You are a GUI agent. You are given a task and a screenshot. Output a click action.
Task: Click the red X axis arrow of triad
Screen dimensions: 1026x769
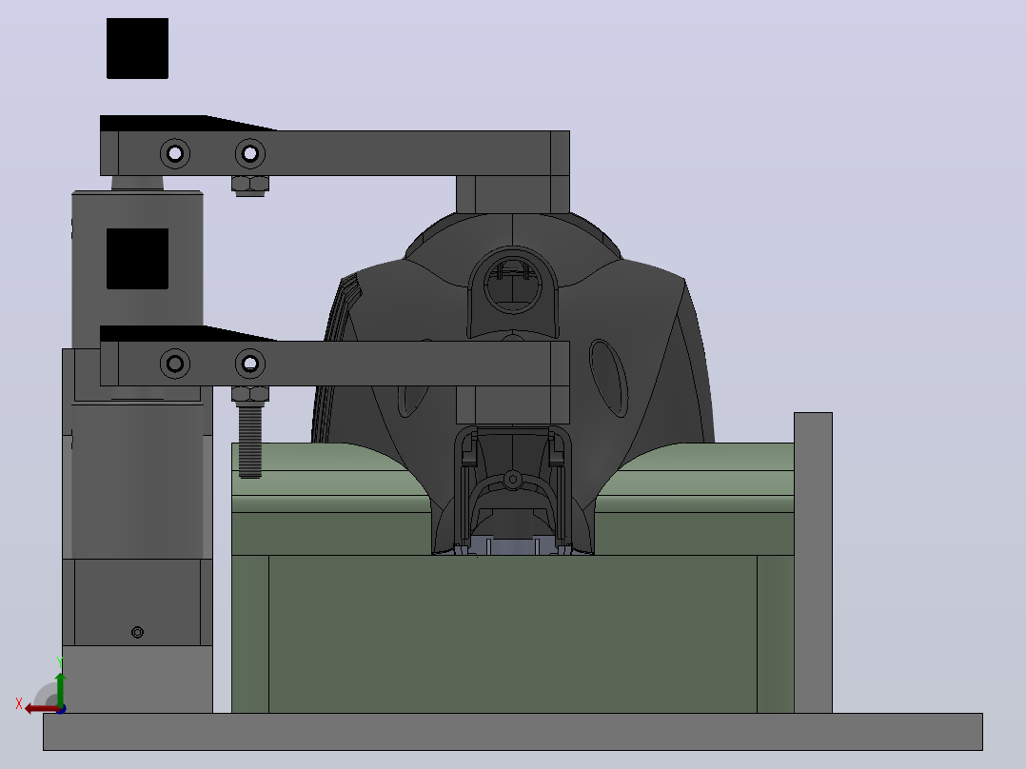click(41, 709)
